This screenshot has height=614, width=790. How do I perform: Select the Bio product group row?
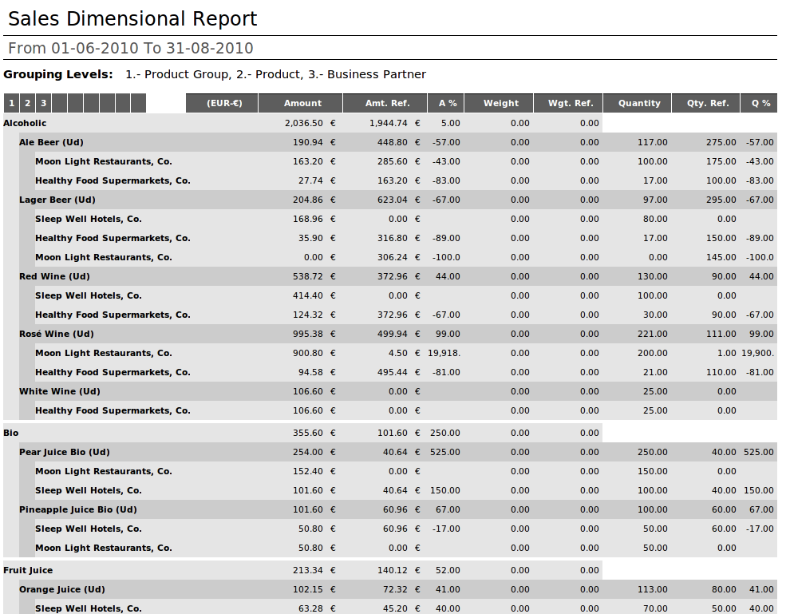pyautogui.click(x=10, y=433)
